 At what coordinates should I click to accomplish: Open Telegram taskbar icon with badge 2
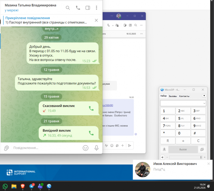point(32,186)
